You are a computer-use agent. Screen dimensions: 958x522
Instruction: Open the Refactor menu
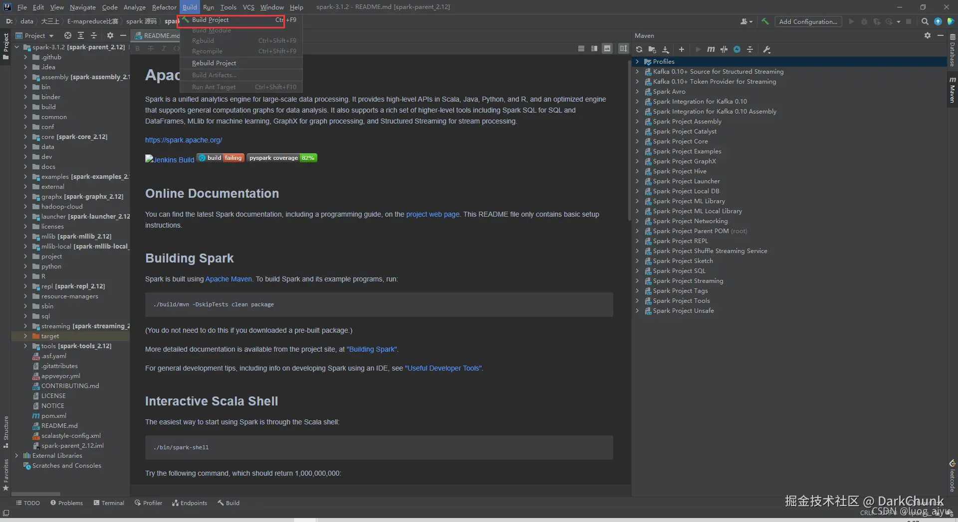164,7
